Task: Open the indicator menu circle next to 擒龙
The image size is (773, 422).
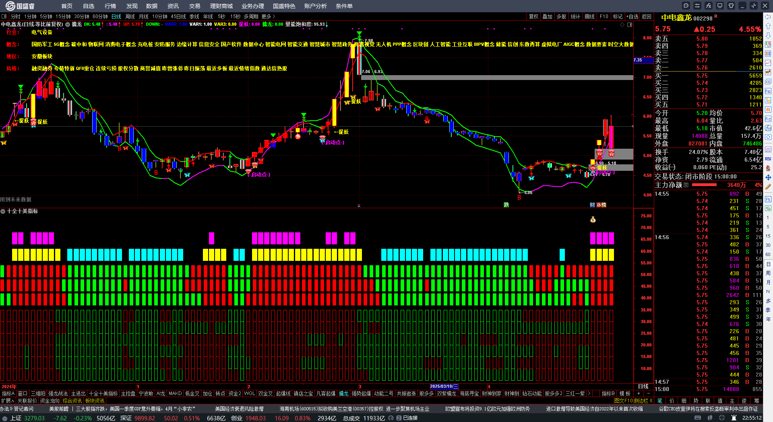Action: click(x=68, y=25)
